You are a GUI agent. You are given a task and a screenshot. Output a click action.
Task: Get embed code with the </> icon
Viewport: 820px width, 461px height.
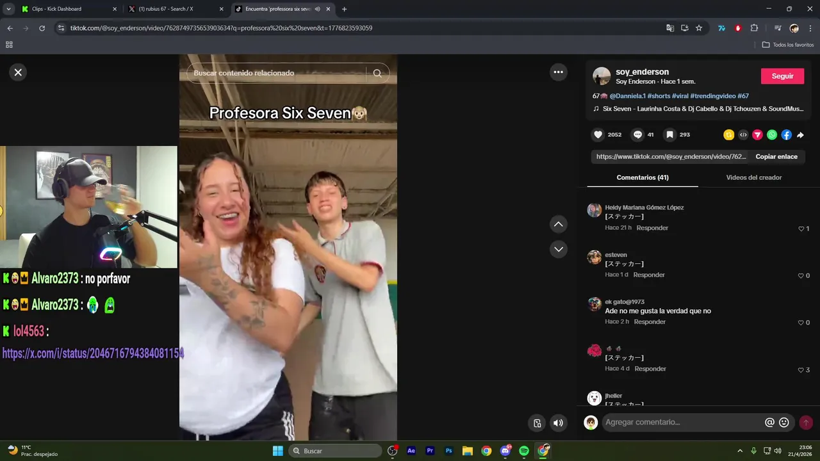pos(743,134)
